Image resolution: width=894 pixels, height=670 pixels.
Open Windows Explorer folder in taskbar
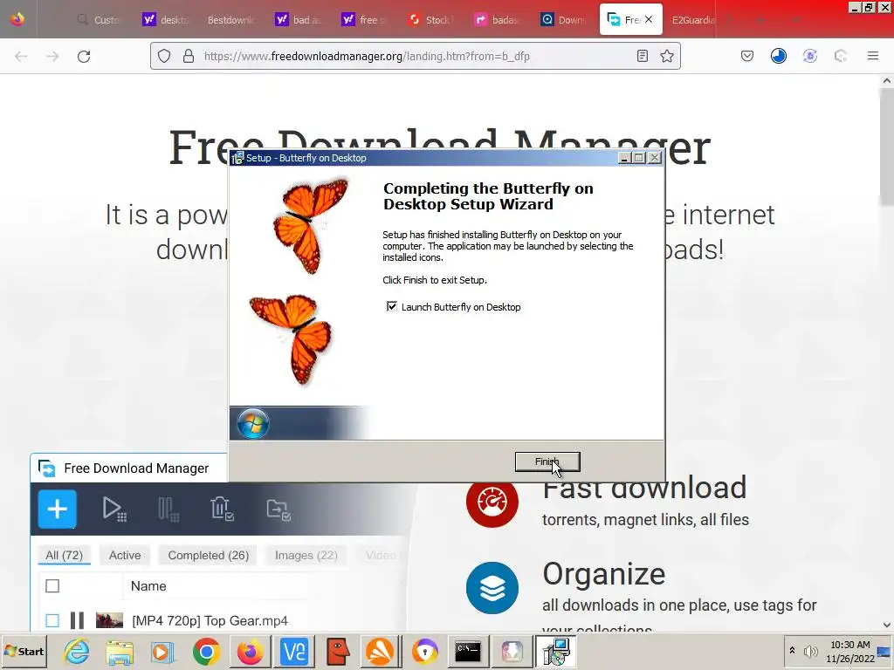pyautogui.click(x=120, y=652)
